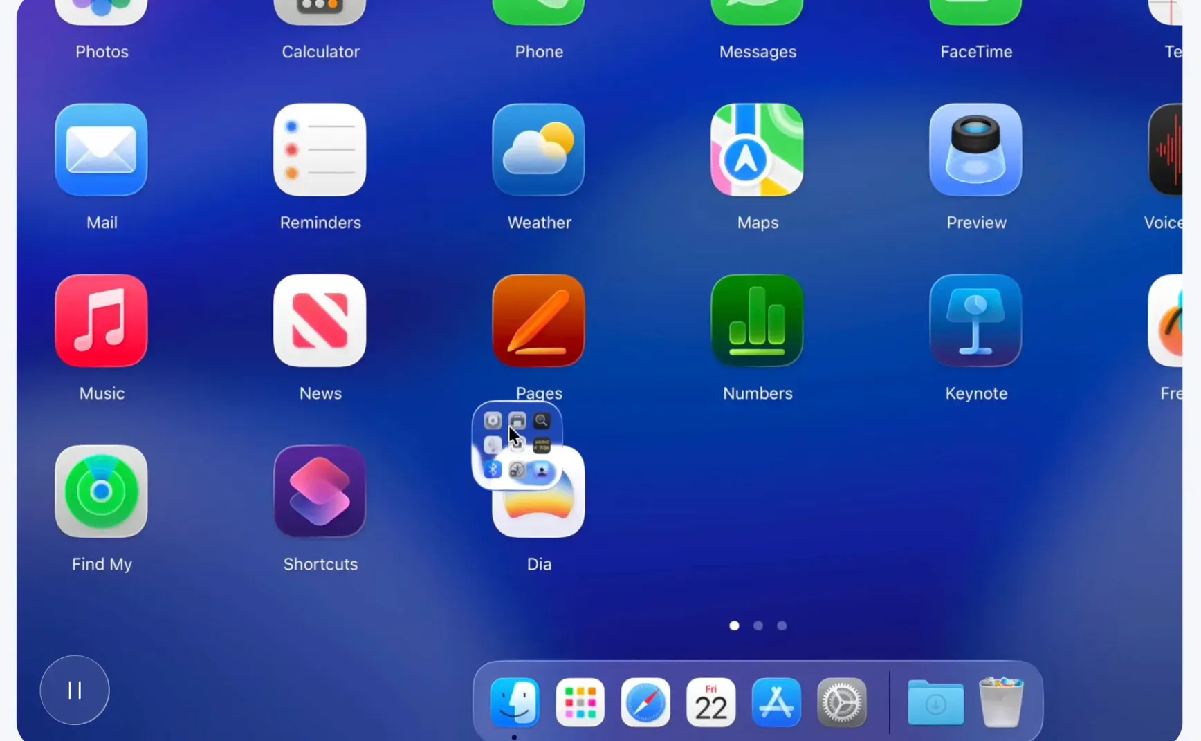Click the dragged apps folder thumbnail
Screen dimensions: 1201x741
[517, 445]
